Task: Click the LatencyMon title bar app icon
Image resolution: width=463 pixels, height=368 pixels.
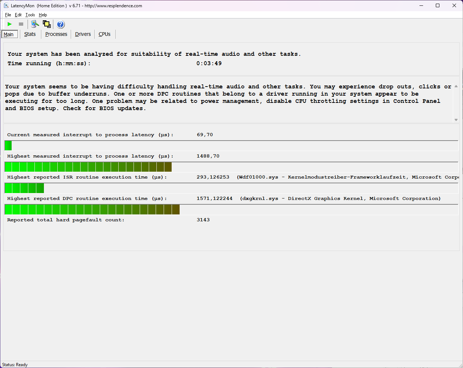Action: (x=6, y=5)
